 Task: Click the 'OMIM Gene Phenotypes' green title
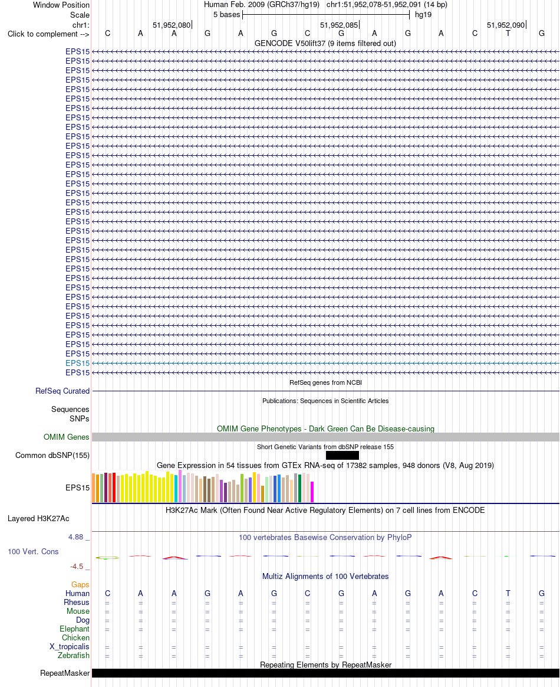pos(325,428)
